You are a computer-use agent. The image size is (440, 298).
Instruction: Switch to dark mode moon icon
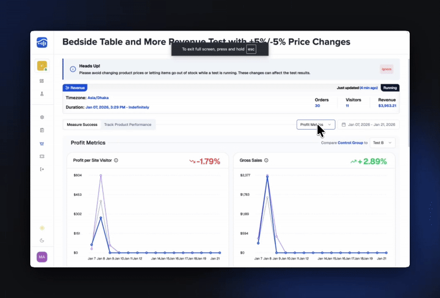[42, 240]
